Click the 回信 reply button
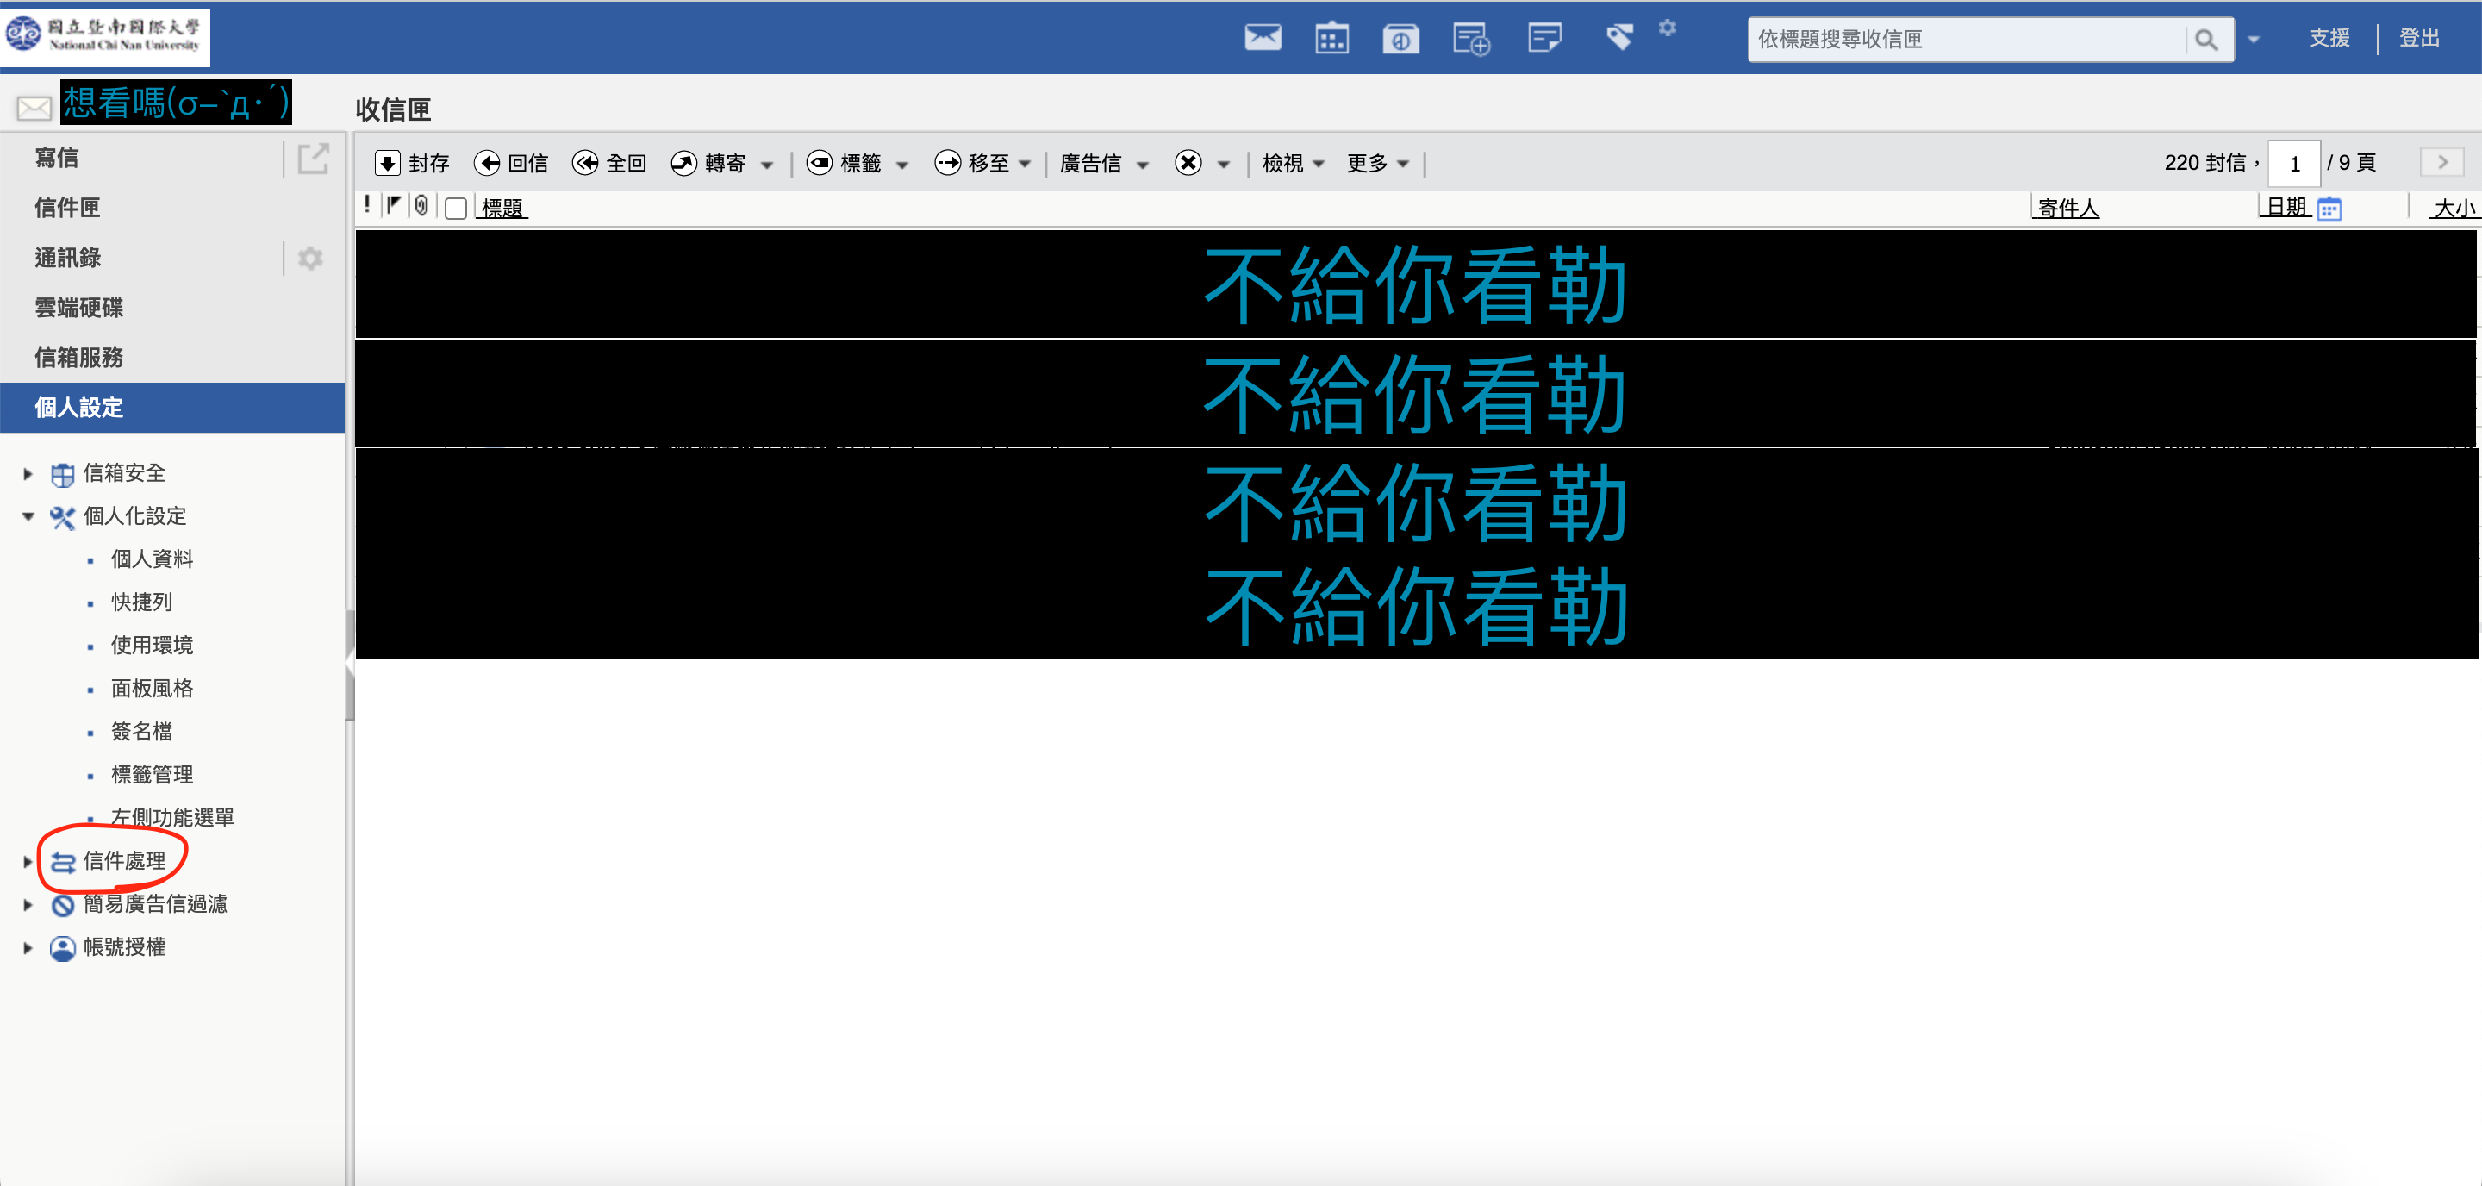This screenshot has height=1186, width=2482. (512, 163)
